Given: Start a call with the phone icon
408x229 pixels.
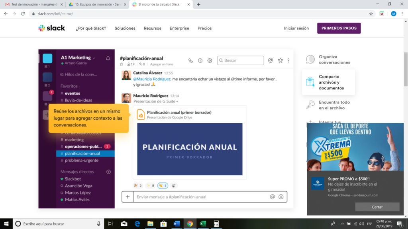Looking at the screenshot, I should pos(190,60).
